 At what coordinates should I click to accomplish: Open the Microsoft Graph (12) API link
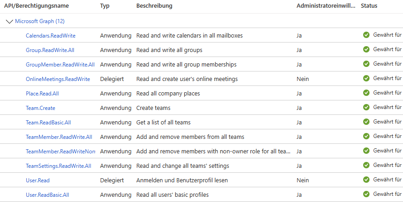40,21
